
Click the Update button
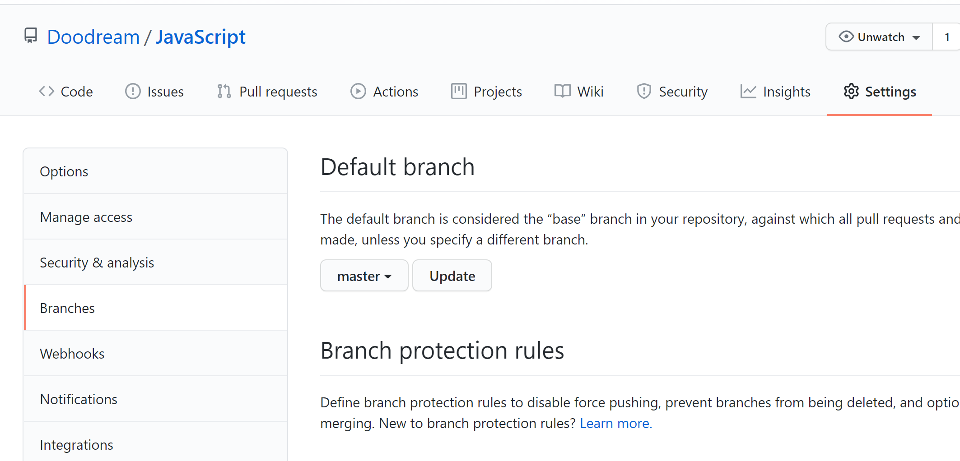click(452, 276)
